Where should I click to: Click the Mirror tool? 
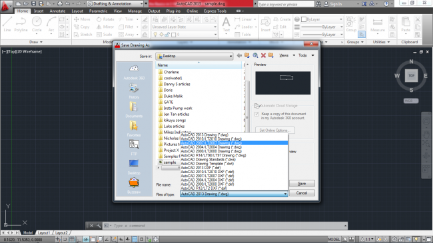(105, 27)
